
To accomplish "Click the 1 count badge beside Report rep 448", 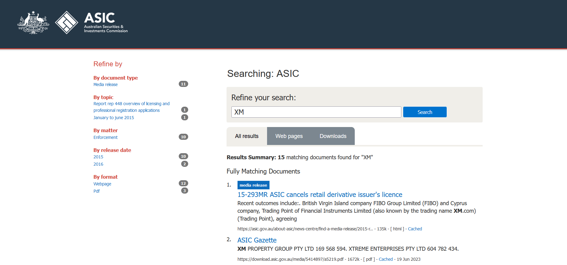I will pyautogui.click(x=185, y=110).
